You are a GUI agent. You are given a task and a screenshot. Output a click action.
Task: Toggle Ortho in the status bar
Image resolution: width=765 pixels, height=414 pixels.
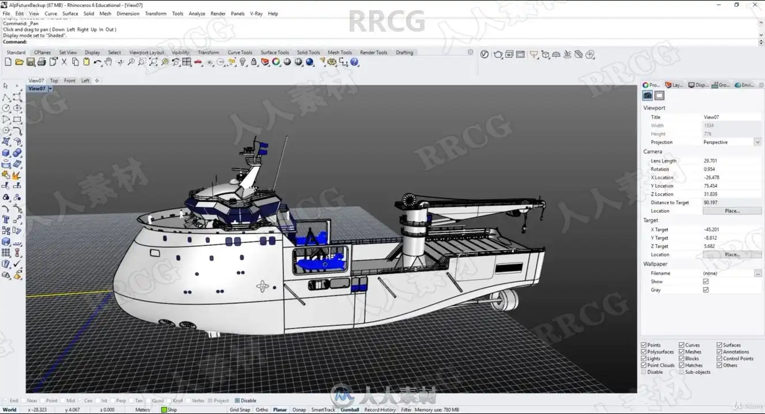pos(262,410)
